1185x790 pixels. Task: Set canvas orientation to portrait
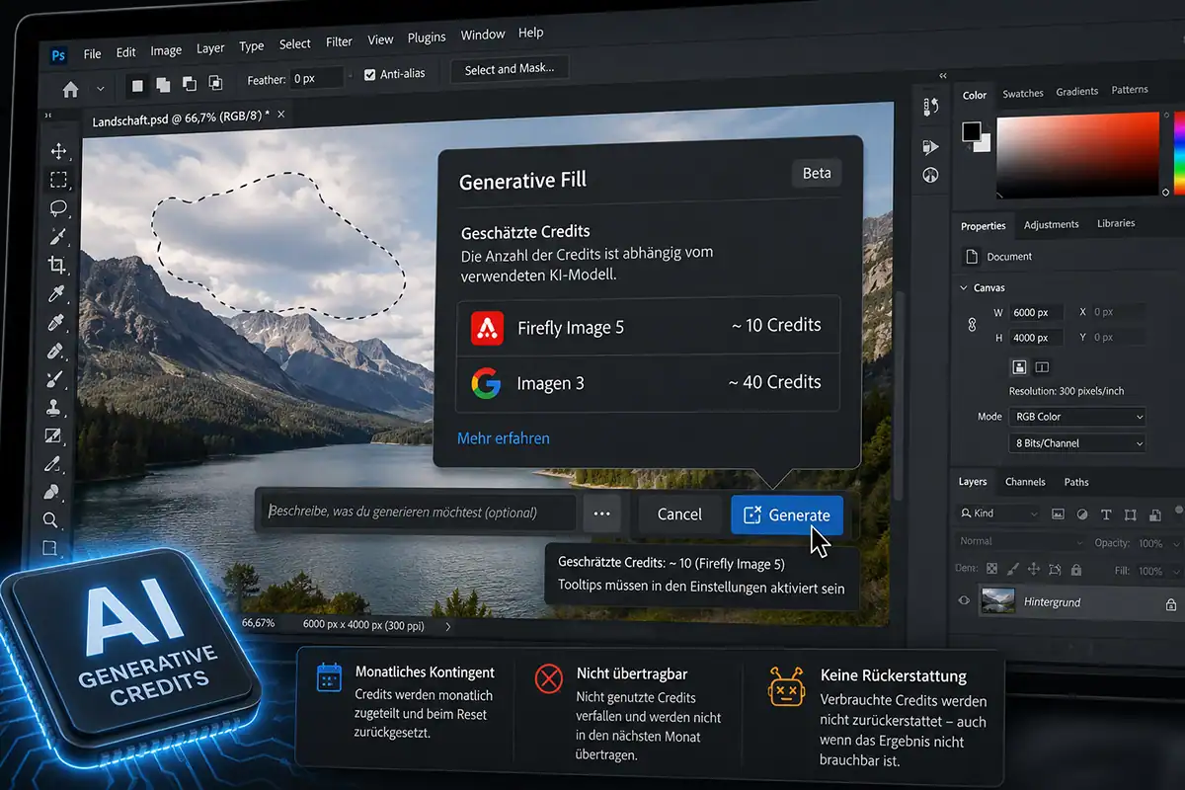pos(1020,366)
